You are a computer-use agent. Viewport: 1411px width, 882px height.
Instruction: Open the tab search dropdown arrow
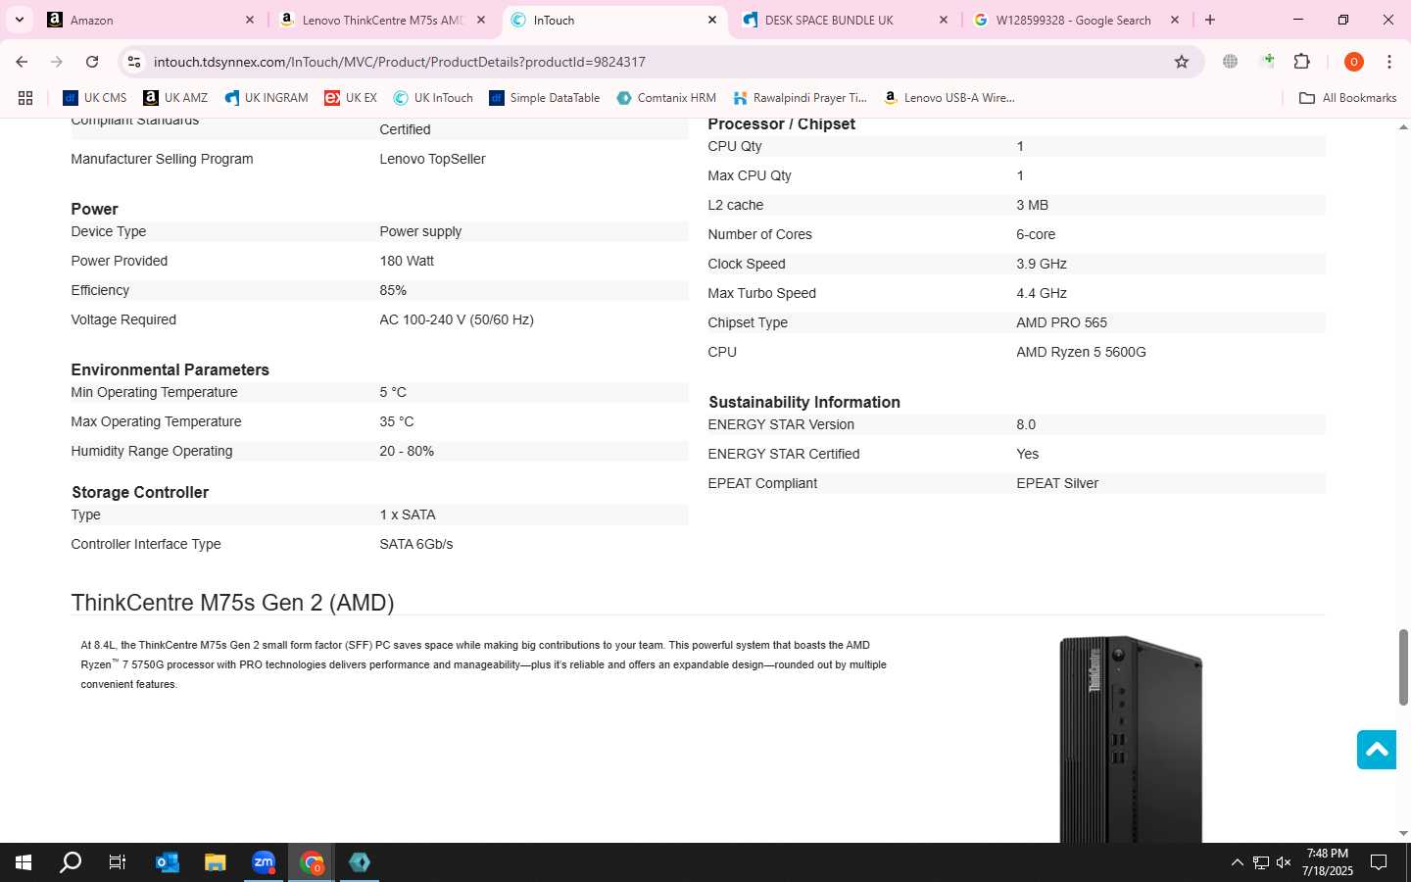click(19, 20)
